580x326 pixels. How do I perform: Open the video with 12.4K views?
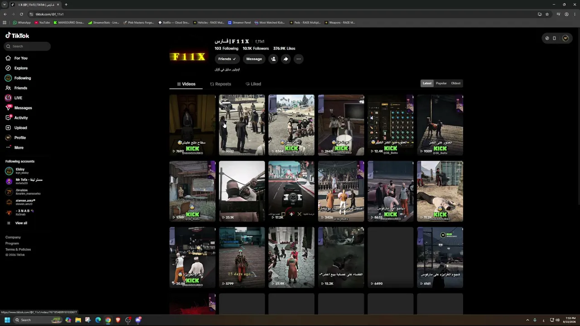coord(391,125)
